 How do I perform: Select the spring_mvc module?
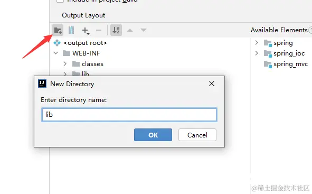tap(286, 64)
